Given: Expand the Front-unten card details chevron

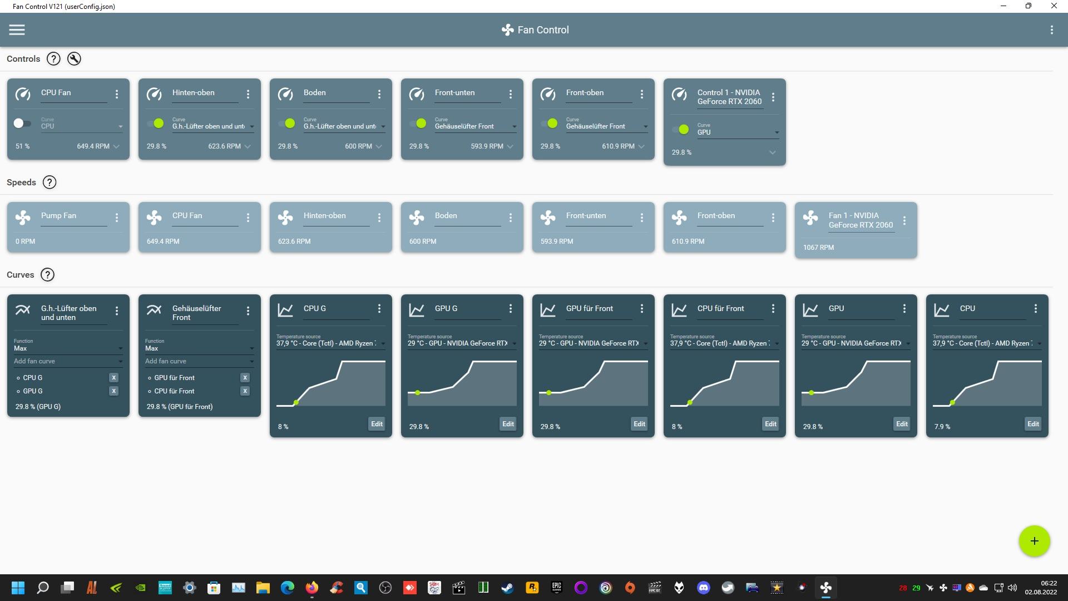Looking at the screenshot, I should click(x=510, y=146).
